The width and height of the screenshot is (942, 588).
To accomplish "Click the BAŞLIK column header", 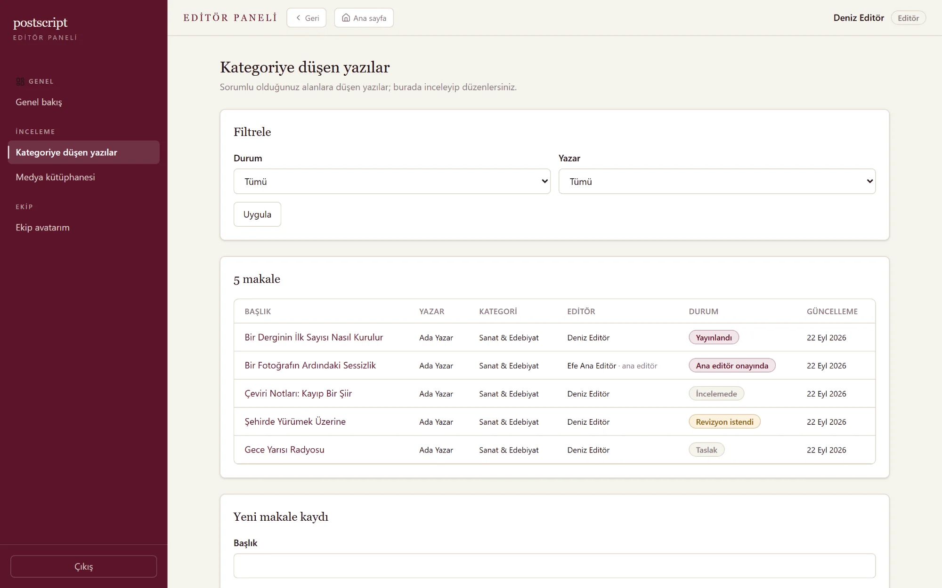I will [x=258, y=311].
